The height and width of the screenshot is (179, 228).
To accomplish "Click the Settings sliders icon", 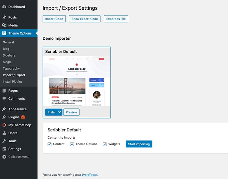I will coord(4,149).
